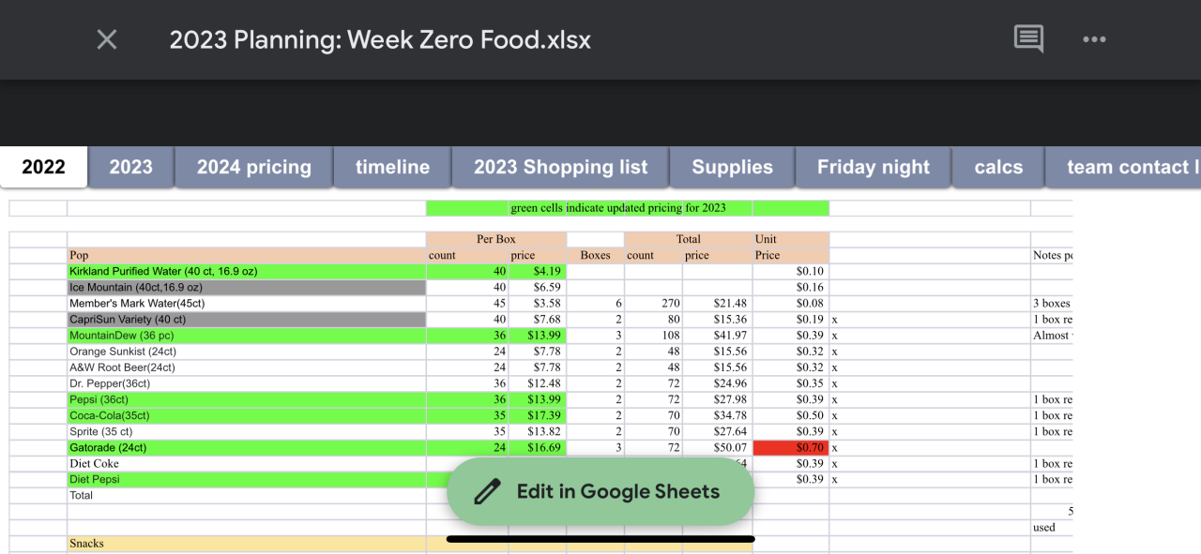Select the red Gatorade unit price cell
Screen dimensions: 1201x554
tap(790, 448)
